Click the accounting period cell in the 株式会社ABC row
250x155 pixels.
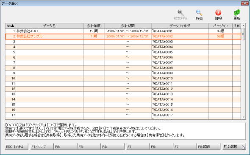[x=128, y=31]
